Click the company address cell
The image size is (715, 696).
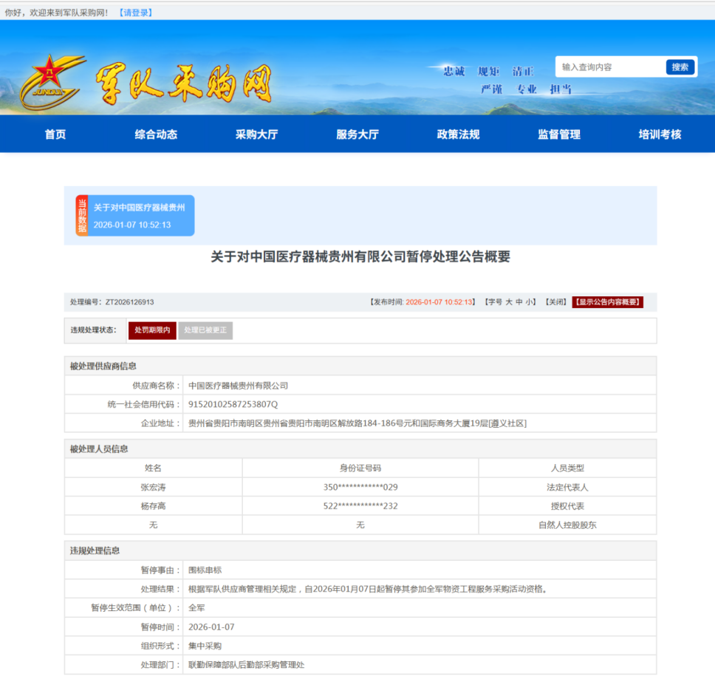pos(420,423)
